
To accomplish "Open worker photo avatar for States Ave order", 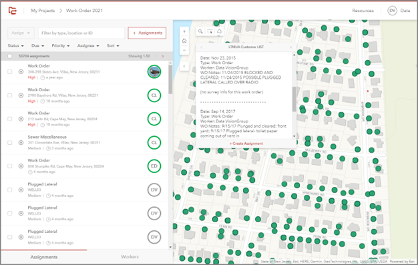I will 154,71.
